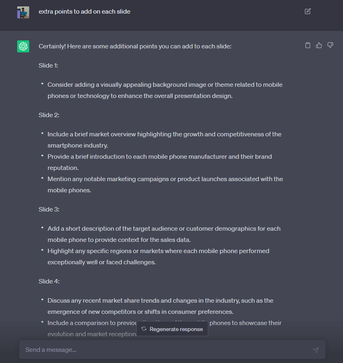
Task: Click the Regenerate response button
Action: click(x=172, y=329)
